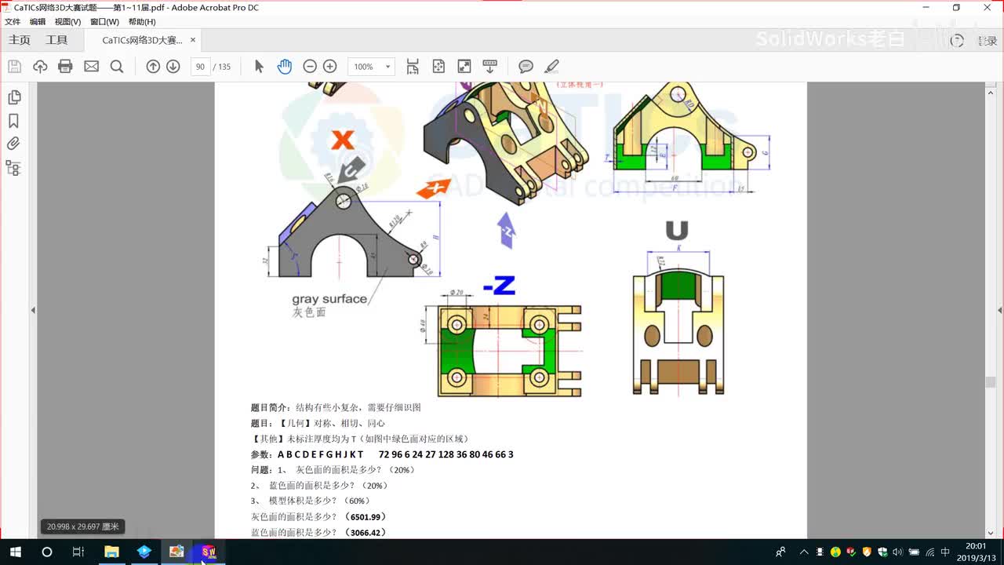This screenshot has height=565, width=1004.
Task: Print the document
Action: [65, 67]
